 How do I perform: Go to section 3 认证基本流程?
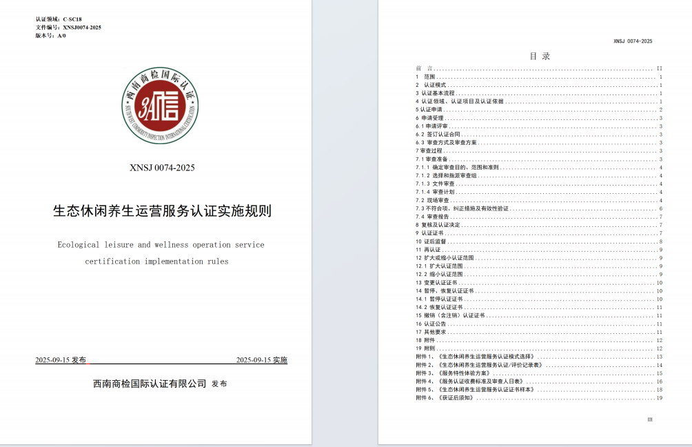click(x=436, y=93)
